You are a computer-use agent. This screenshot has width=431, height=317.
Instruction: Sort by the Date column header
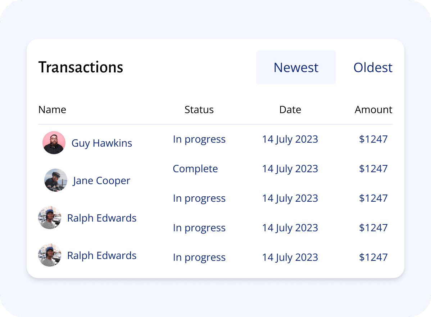pyautogui.click(x=290, y=110)
